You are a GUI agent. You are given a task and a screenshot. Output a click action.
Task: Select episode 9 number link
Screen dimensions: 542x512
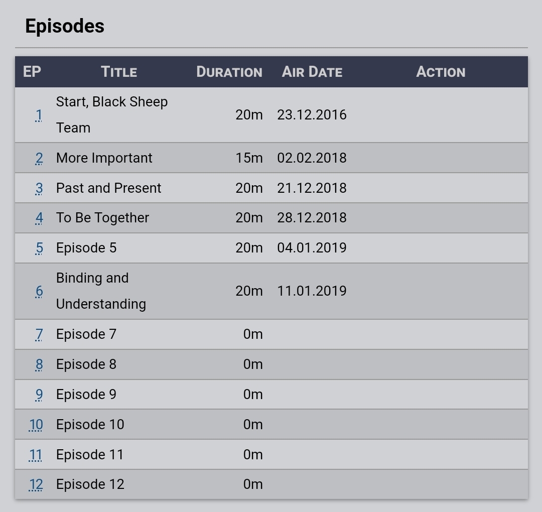(x=39, y=395)
